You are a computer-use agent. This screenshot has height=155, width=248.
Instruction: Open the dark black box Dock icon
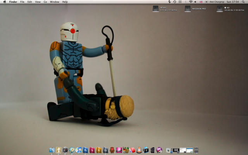152,150
